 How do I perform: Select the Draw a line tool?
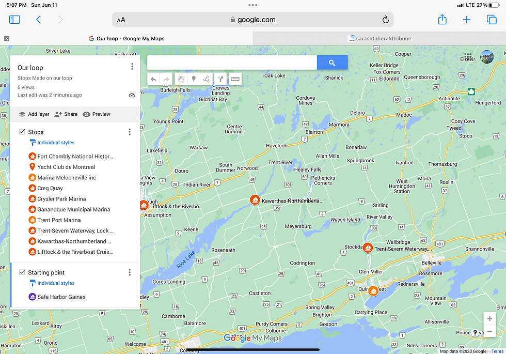(x=207, y=79)
